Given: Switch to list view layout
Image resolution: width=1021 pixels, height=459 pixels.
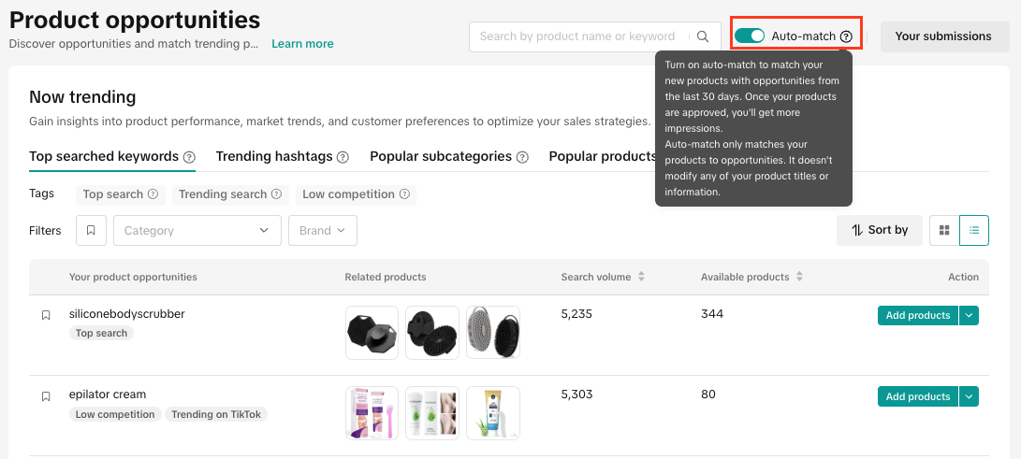Looking at the screenshot, I should pos(974,230).
